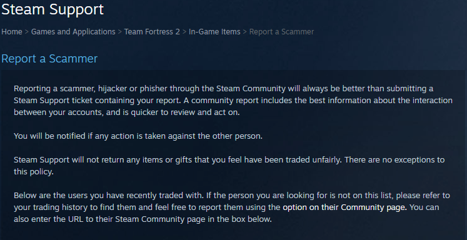This screenshot has height=240, width=467.
Task: Open the In-Game Items breadcrumb
Action: tap(214, 32)
